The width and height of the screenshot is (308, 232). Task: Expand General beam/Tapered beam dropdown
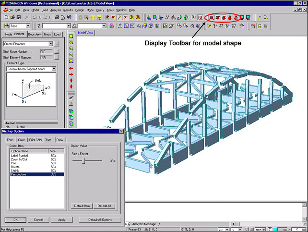coord(54,69)
